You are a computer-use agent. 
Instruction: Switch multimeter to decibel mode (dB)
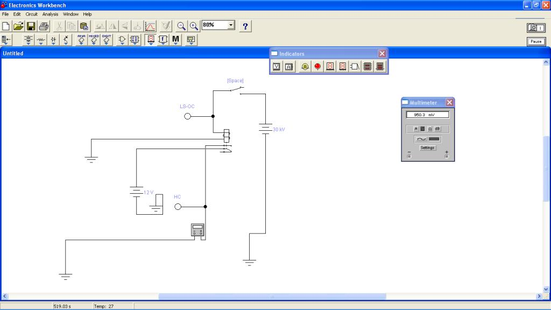tap(437, 129)
